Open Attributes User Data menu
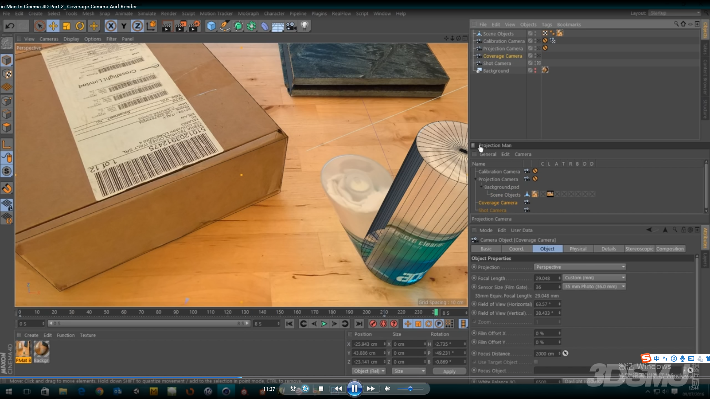 (x=522, y=230)
